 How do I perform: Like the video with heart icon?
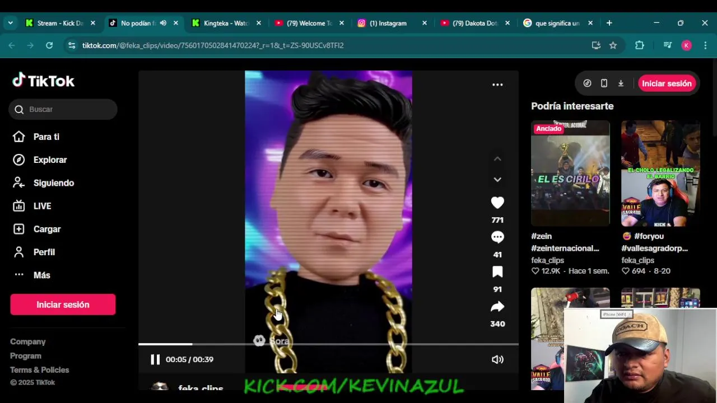[497, 203]
